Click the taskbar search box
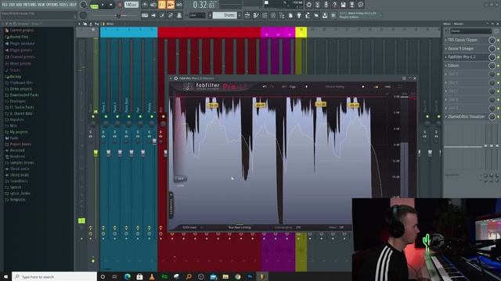This screenshot has width=501, height=281. [x=54, y=276]
